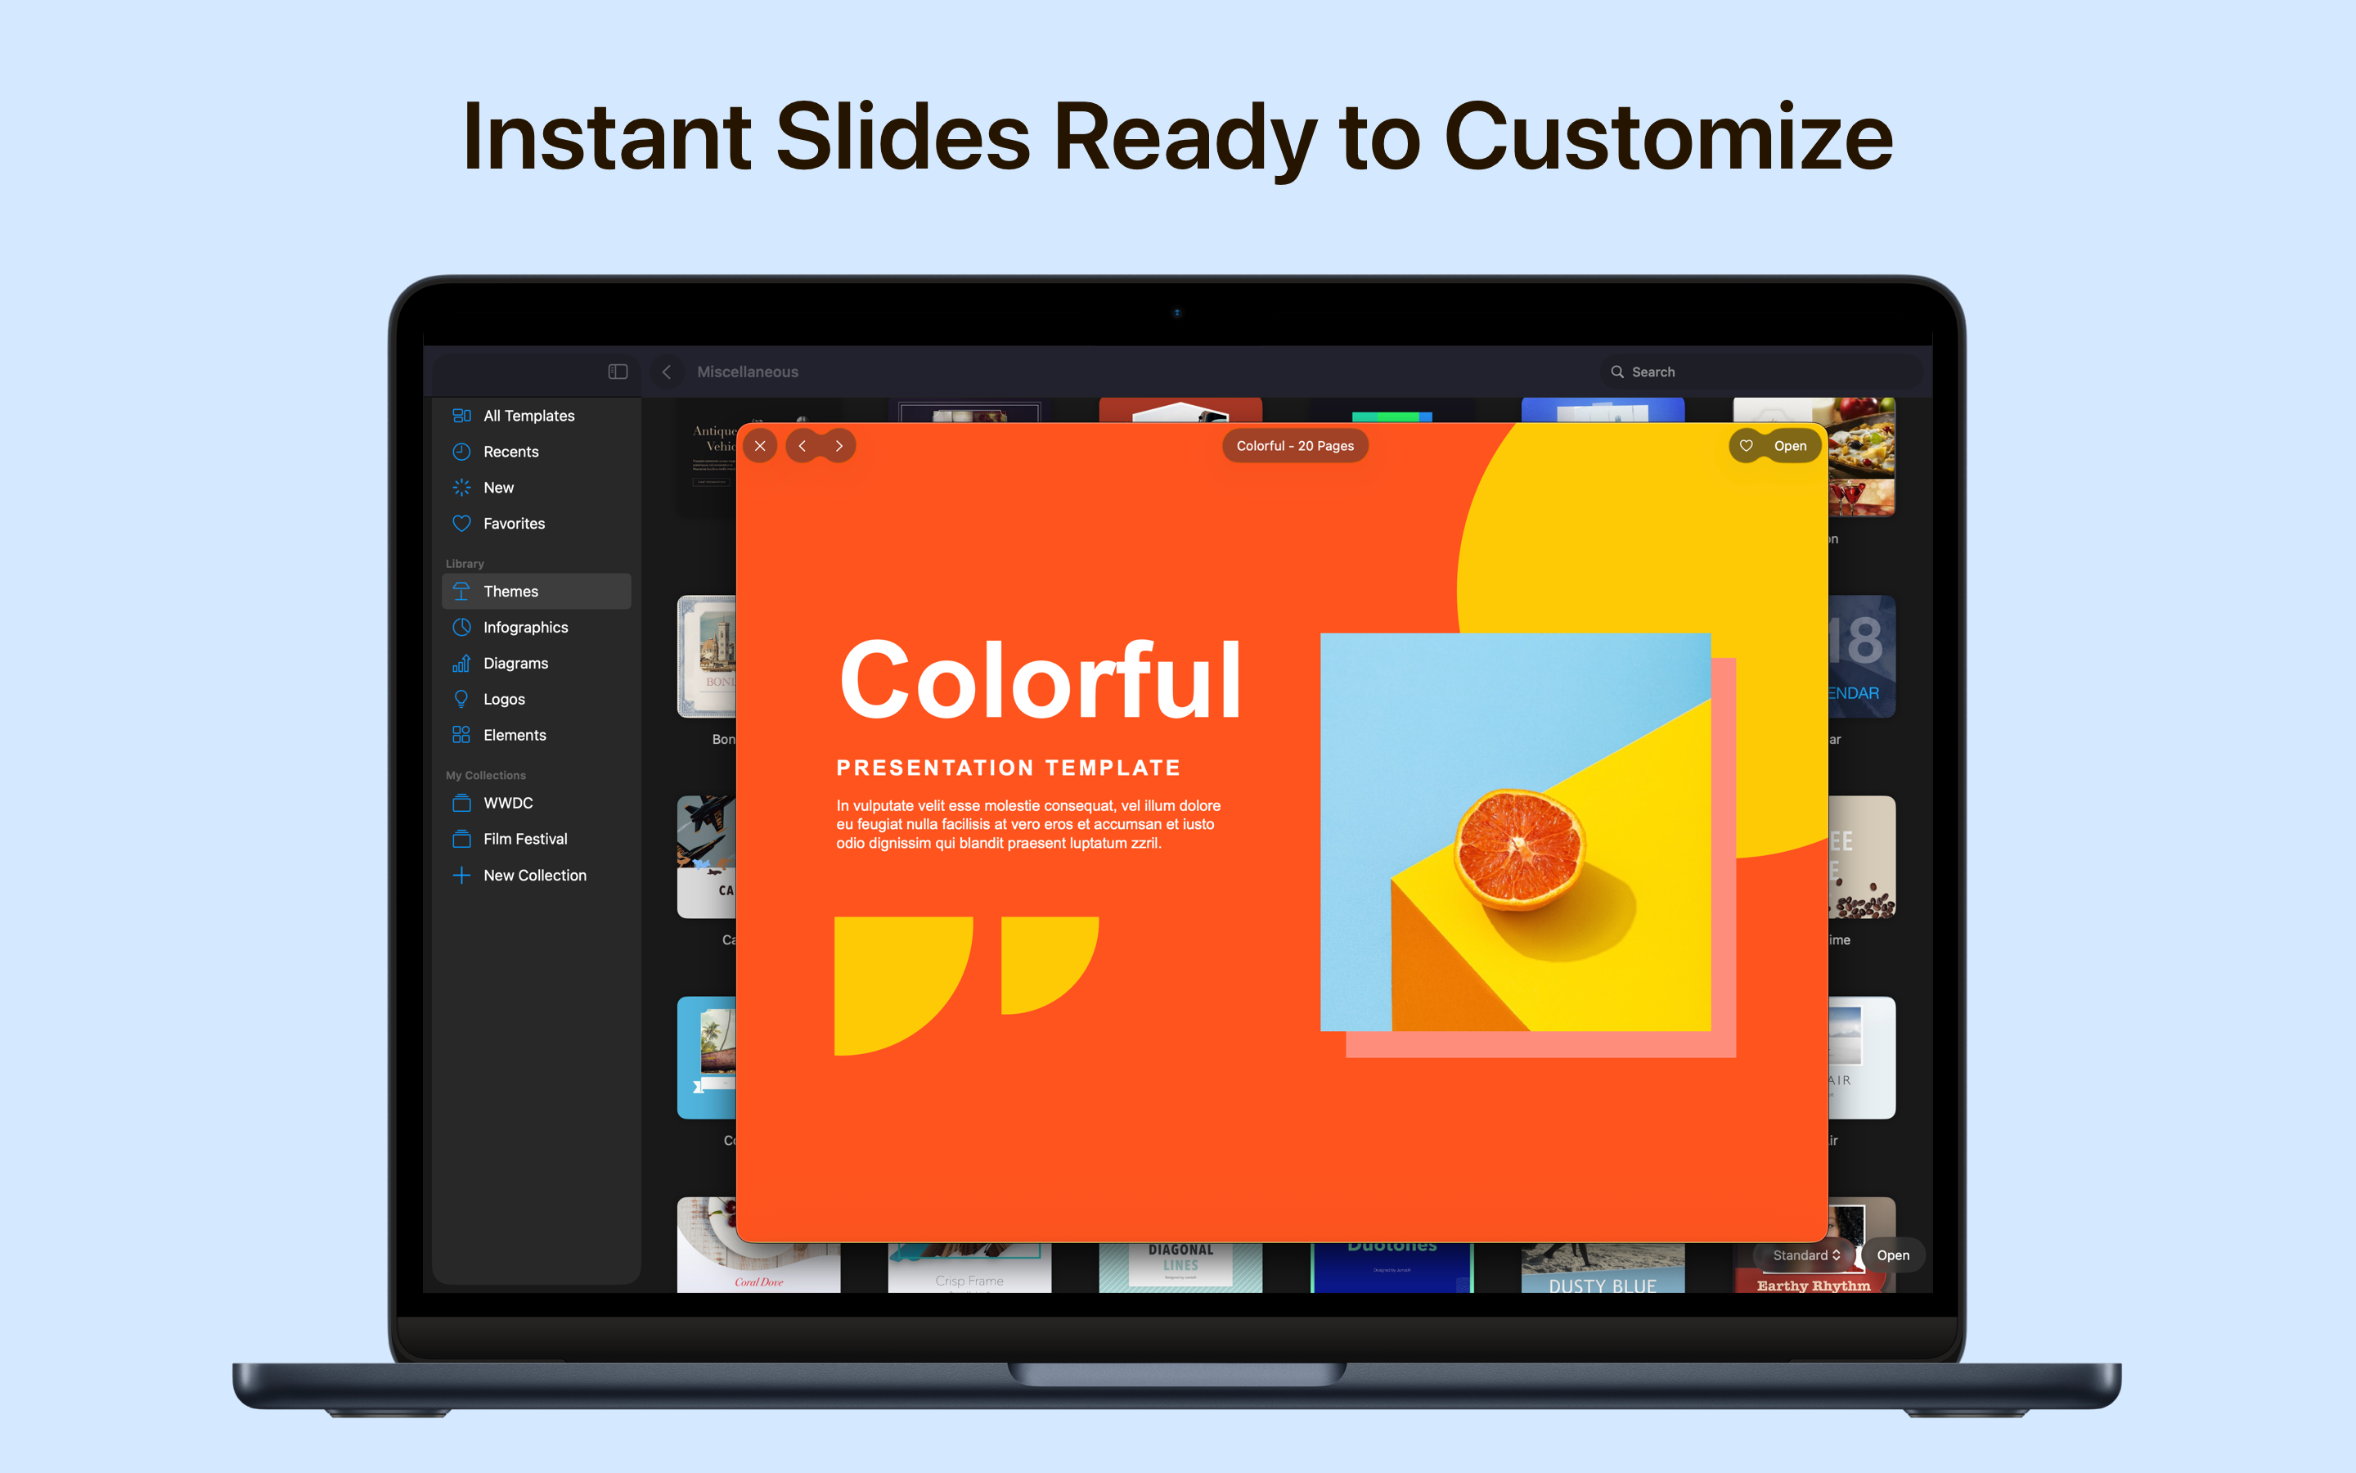Open the Film Festival collection

[x=536, y=839]
